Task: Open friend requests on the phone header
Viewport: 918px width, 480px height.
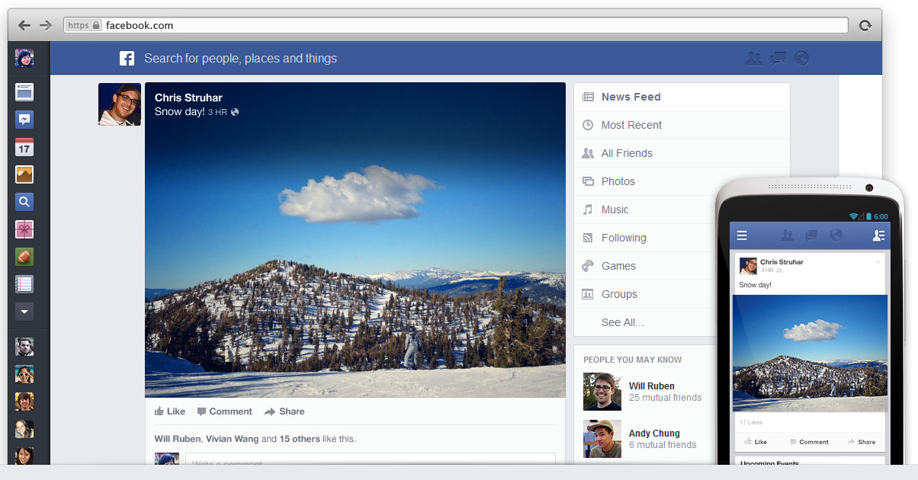Action: [788, 235]
